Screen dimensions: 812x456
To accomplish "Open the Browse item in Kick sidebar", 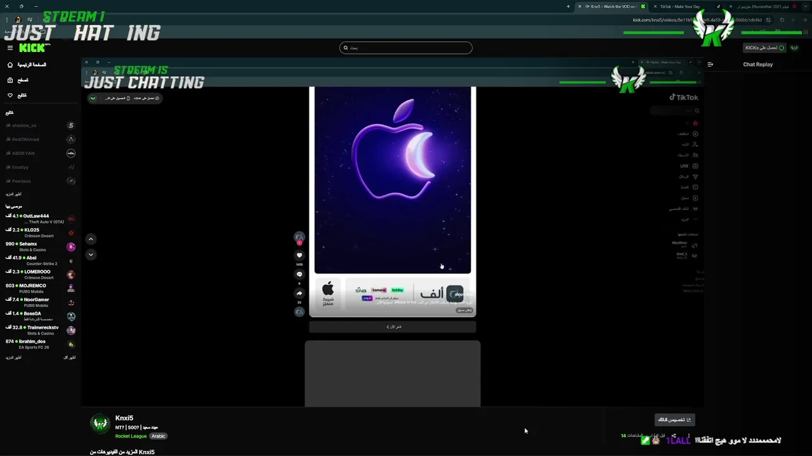I will tap(18, 80).
